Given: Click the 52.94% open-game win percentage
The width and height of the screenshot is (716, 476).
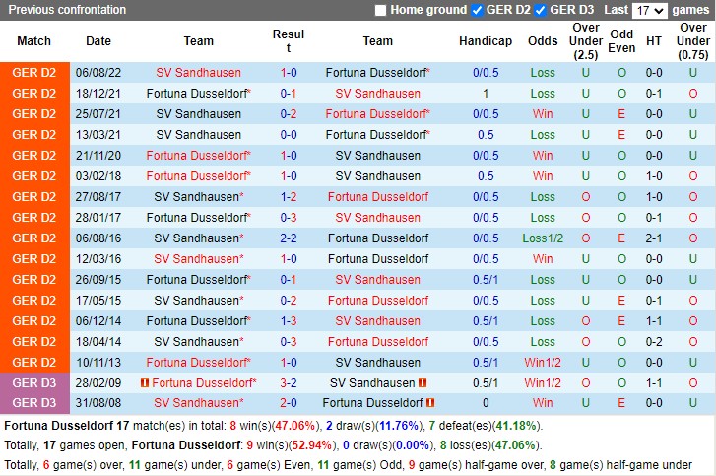Looking at the screenshot, I should [x=312, y=445].
